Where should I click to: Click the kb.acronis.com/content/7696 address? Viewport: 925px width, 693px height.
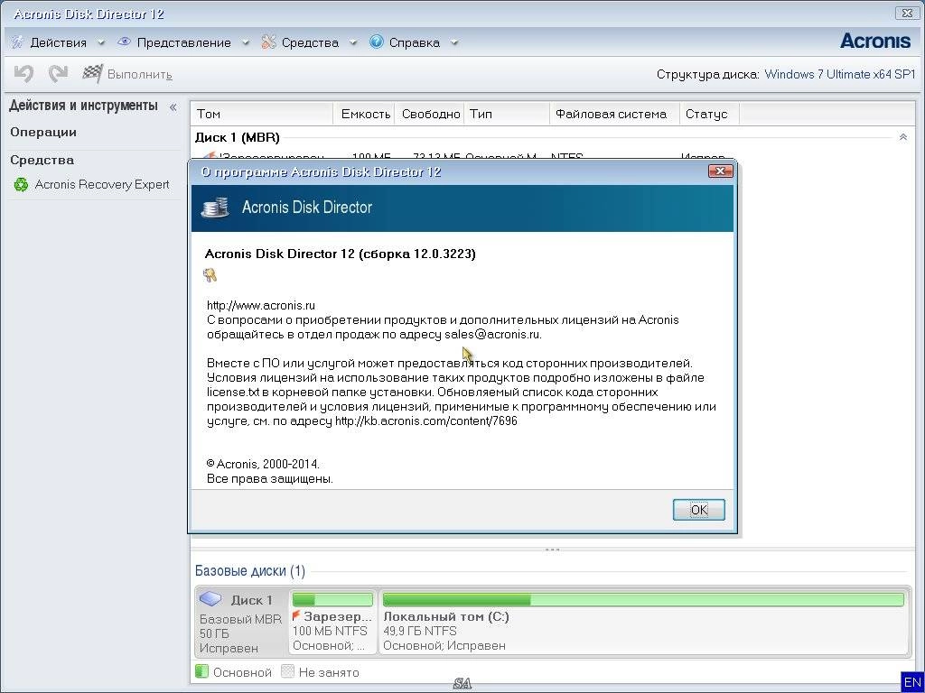pos(426,420)
